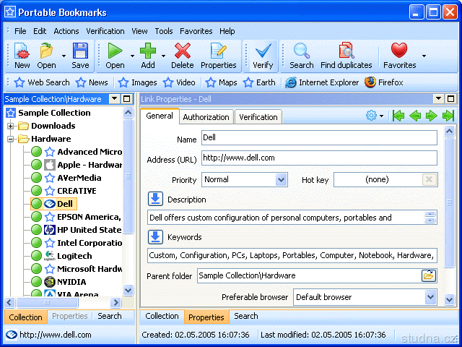Screen dimensions: 462x347
Task: Click the green plus Add icon
Action: pyautogui.click(x=148, y=56)
